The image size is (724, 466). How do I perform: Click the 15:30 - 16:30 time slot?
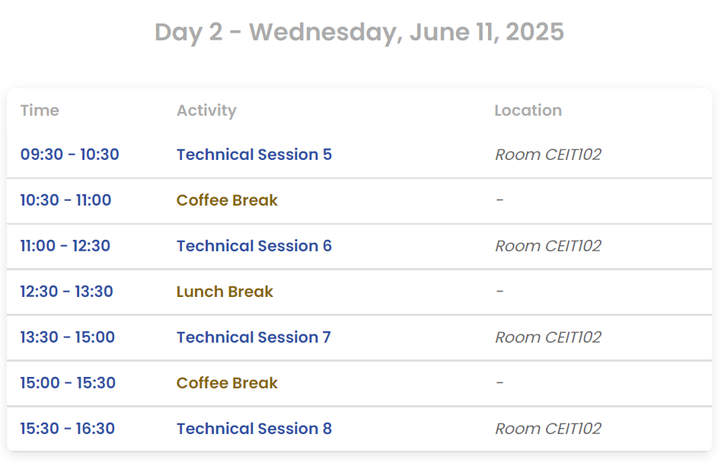click(x=67, y=429)
